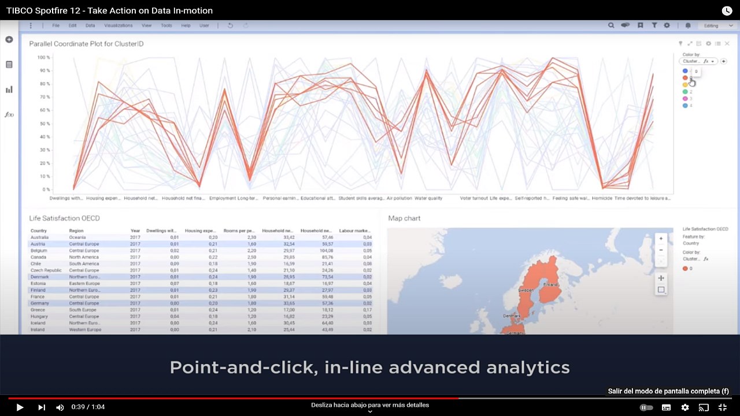Click the Redo arrow in the toolbar
Screen dimensions: 740x416
pyautogui.click(x=246, y=25)
